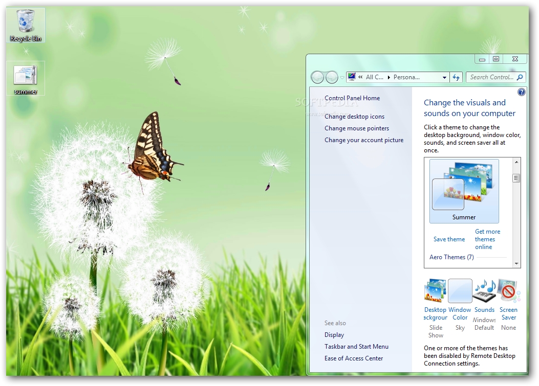Click the Forward navigation arrow button
Image resolution: width=539 pixels, height=386 pixels.
pos(332,77)
